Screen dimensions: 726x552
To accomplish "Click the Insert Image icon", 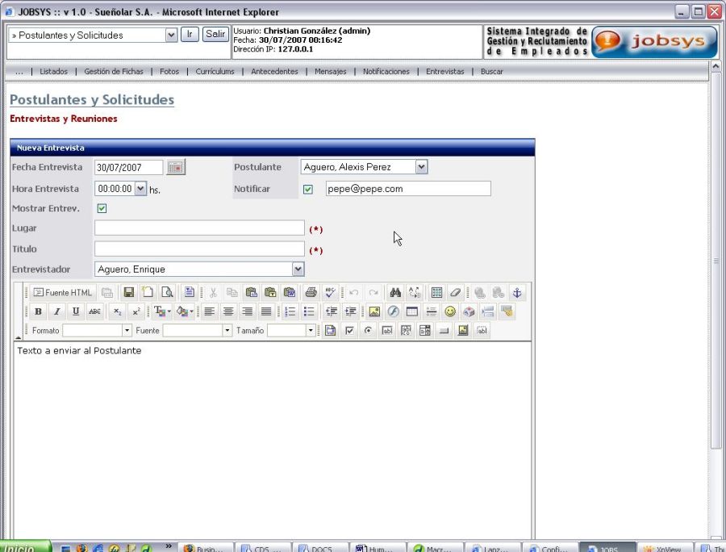I will pos(373,312).
